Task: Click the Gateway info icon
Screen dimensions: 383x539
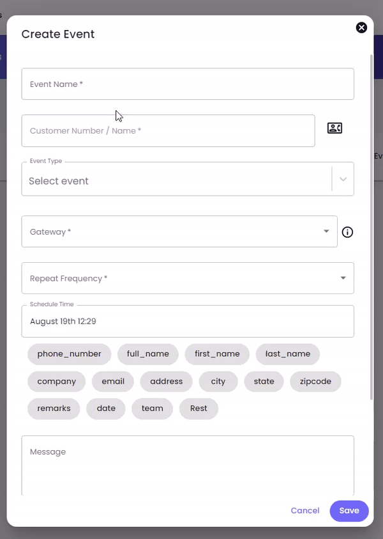Action: pos(347,232)
